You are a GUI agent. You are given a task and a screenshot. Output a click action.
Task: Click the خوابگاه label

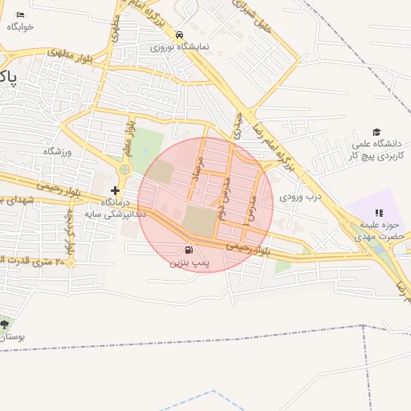point(20,26)
